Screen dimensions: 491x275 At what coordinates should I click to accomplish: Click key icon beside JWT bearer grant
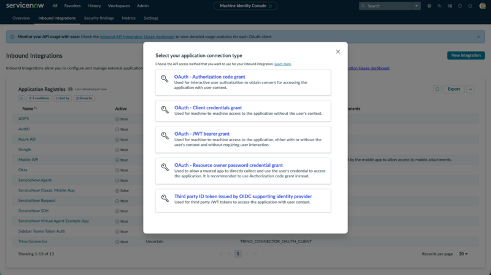[164, 136]
